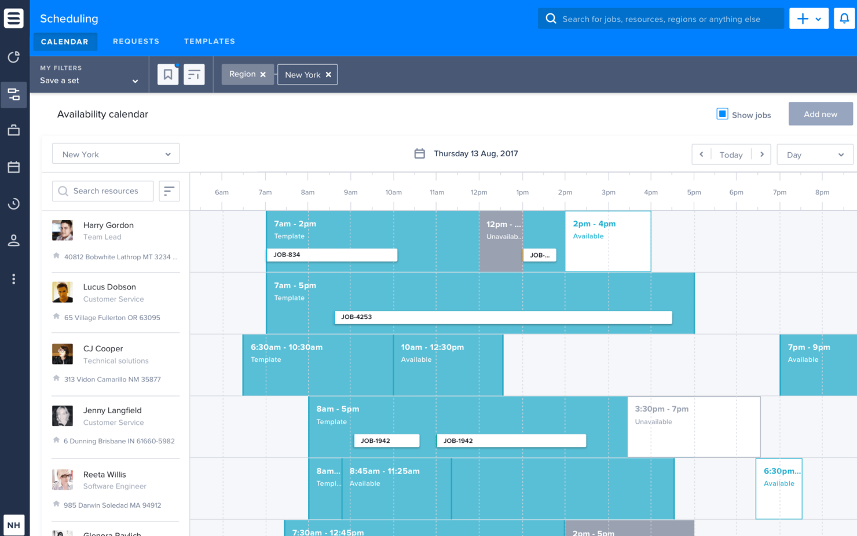This screenshot has height=536, width=857.
Task: Click the notifications bell icon
Action: pos(844,19)
